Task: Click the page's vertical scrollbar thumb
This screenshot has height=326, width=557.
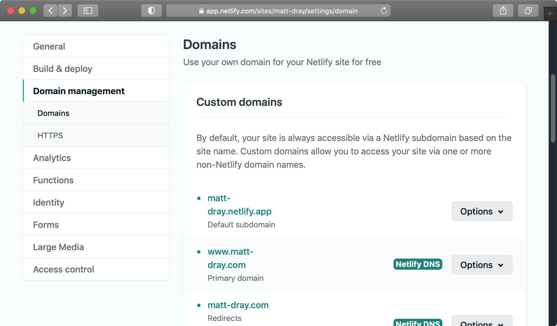Action: pos(553,108)
